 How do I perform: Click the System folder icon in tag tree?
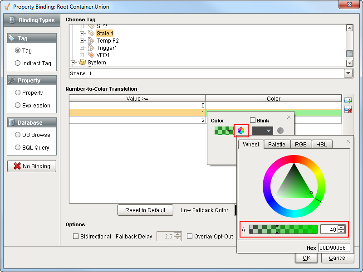click(x=82, y=63)
